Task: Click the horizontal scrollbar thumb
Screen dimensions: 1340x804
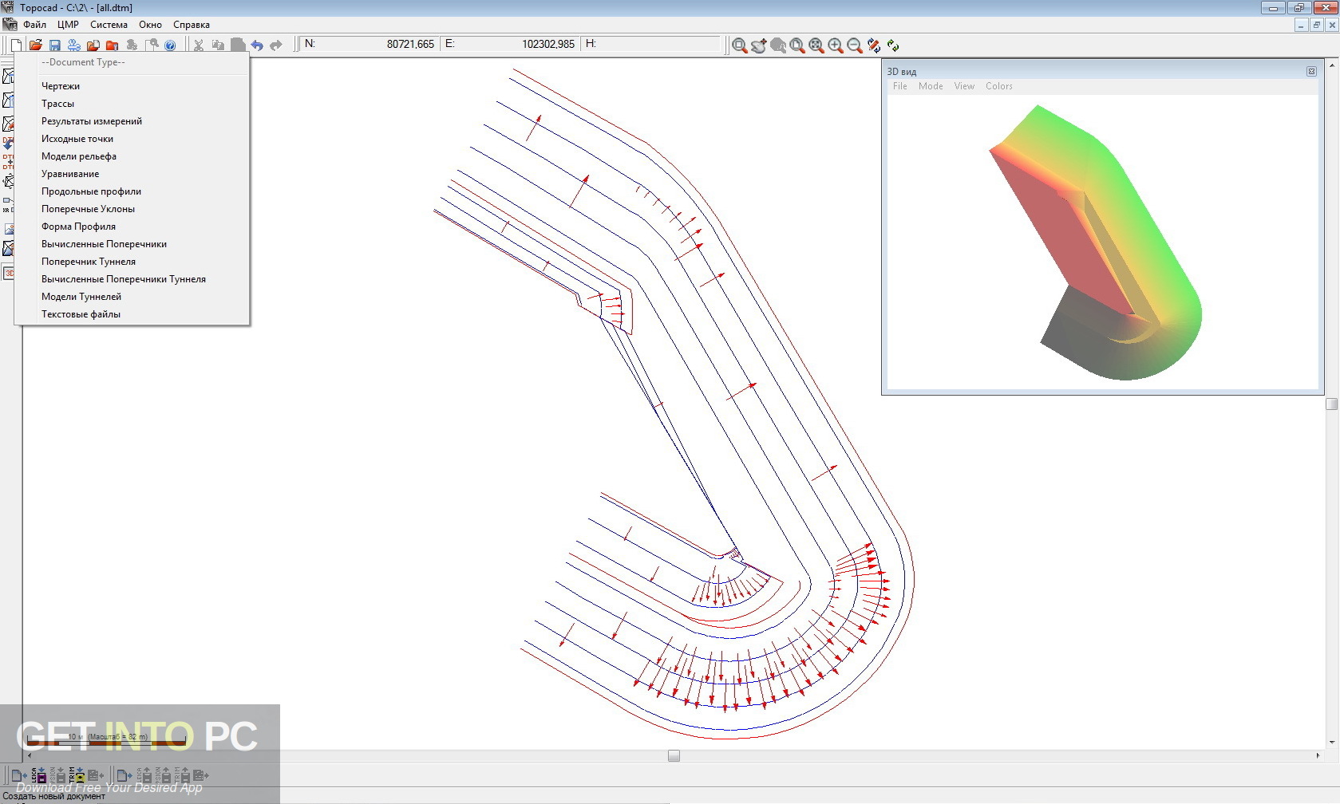Action: click(x=674, y=755)
